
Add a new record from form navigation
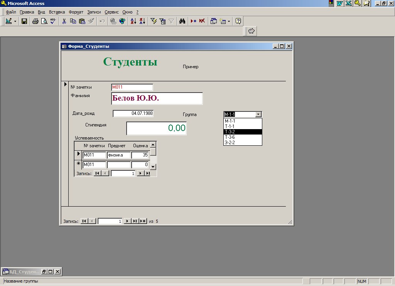point(143,221)
